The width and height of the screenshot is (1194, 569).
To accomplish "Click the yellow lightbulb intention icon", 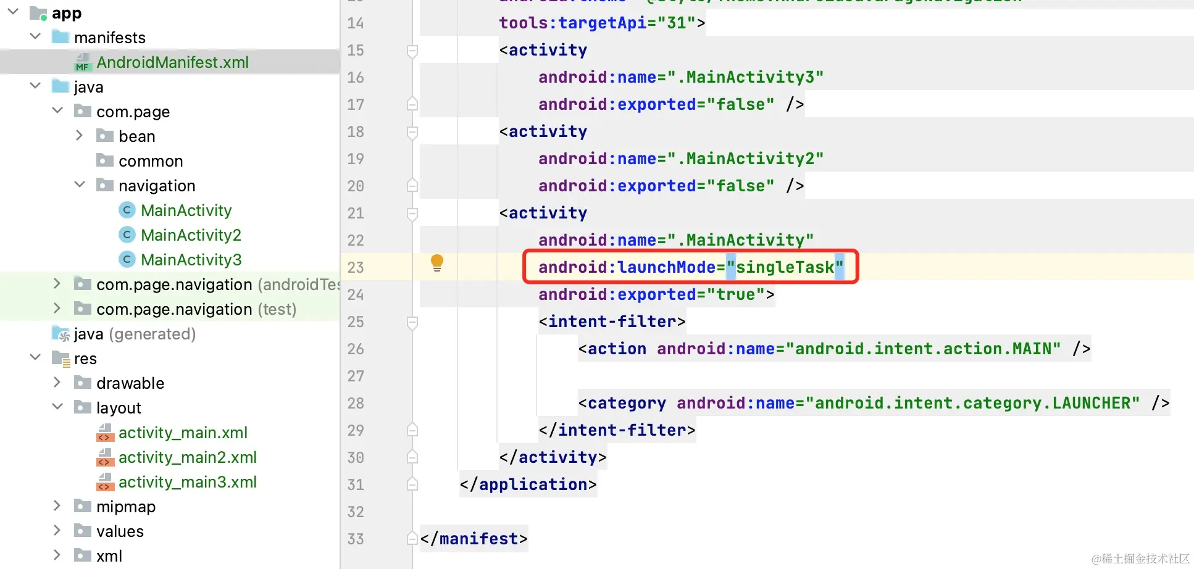I will [436, 264].
